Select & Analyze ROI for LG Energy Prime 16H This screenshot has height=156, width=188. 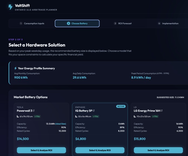tap(158, 150)
